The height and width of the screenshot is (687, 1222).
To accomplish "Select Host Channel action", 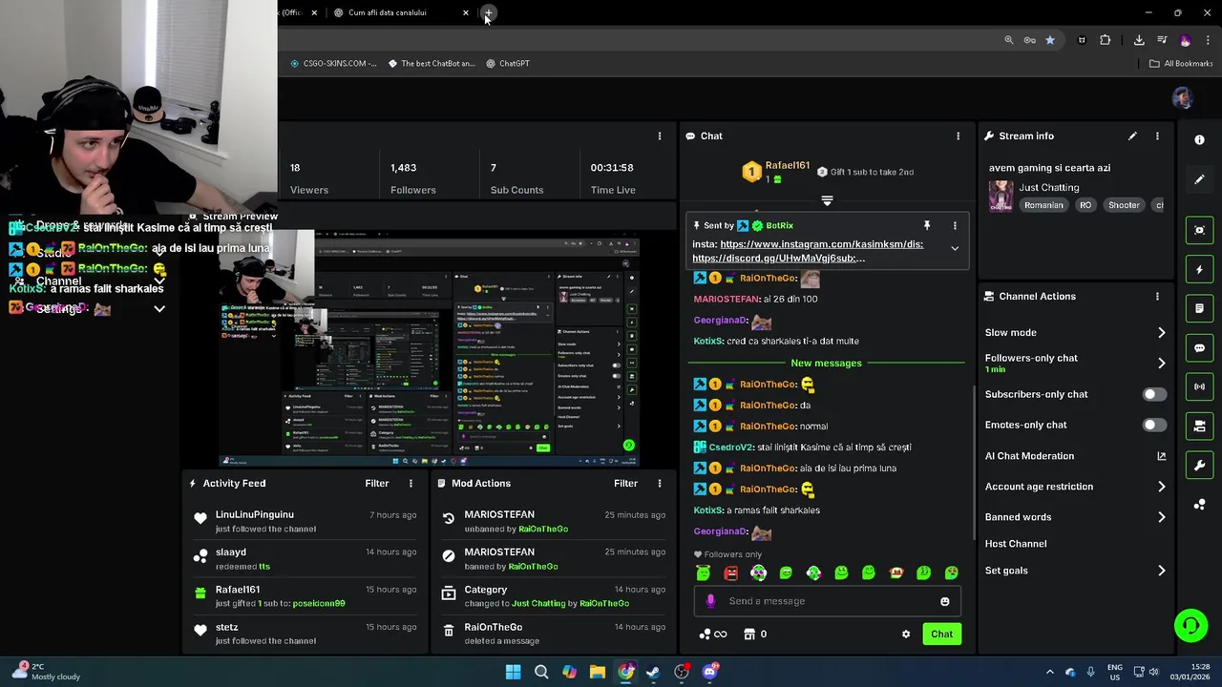I will pyautogui.click(x=1016, y=544).
